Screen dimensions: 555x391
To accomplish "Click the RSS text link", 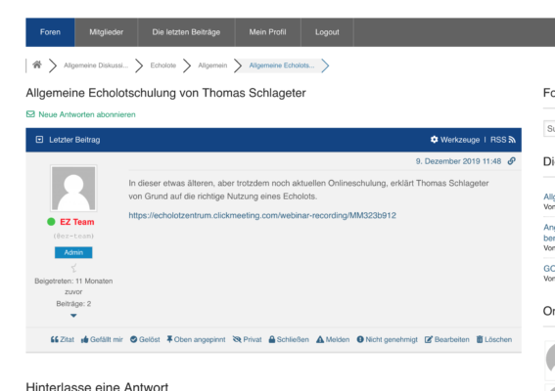I will click(x=498, y=140).
